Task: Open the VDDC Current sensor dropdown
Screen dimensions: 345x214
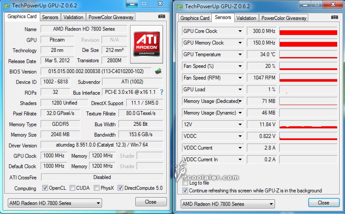Action: coord(240,148)
